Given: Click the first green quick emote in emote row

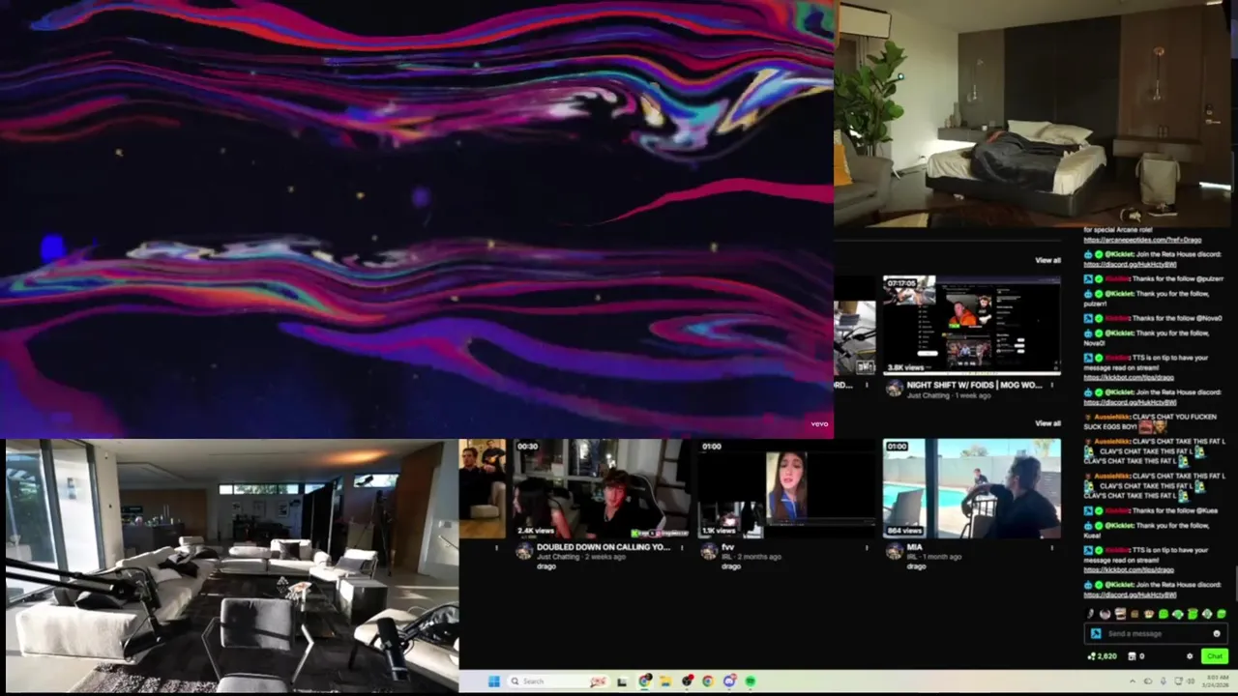Looking at the screenshot, I should coord(1164,614).
